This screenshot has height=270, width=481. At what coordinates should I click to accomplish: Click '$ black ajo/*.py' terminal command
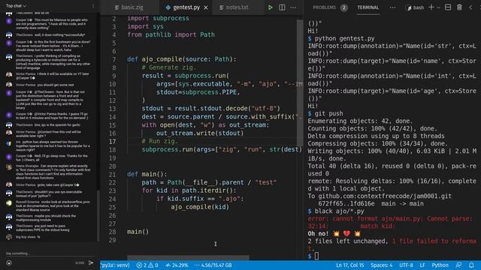[336, 211]
